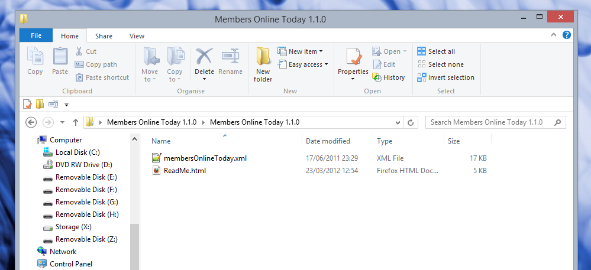Open the New item dropdown

click(301, 51)
